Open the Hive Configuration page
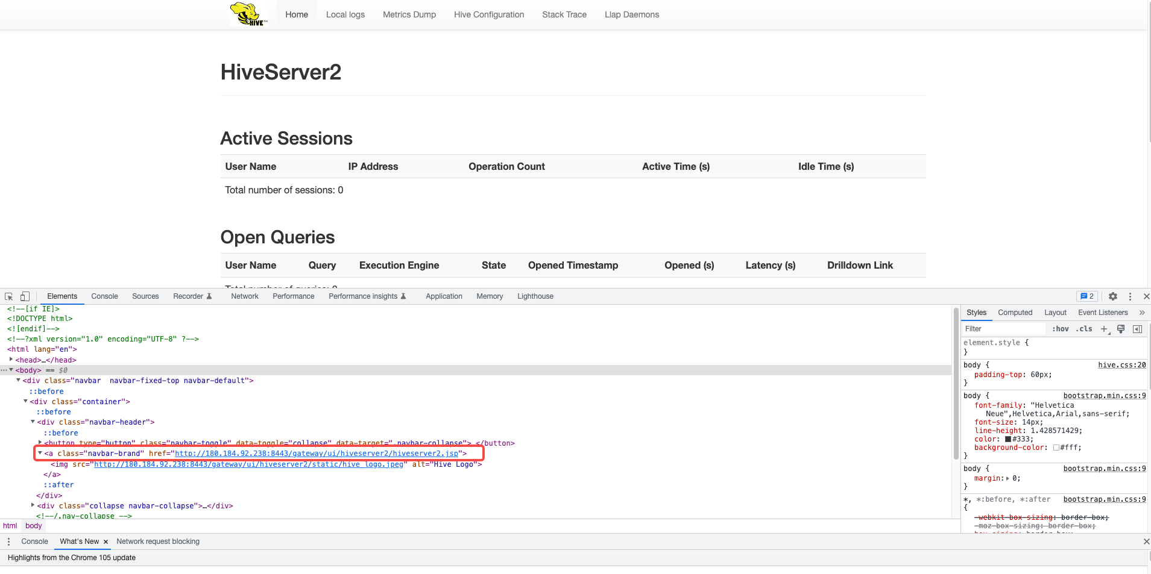Image resolution: width=1151 pixels, height=574 pixels. click(x=489, y=14)
